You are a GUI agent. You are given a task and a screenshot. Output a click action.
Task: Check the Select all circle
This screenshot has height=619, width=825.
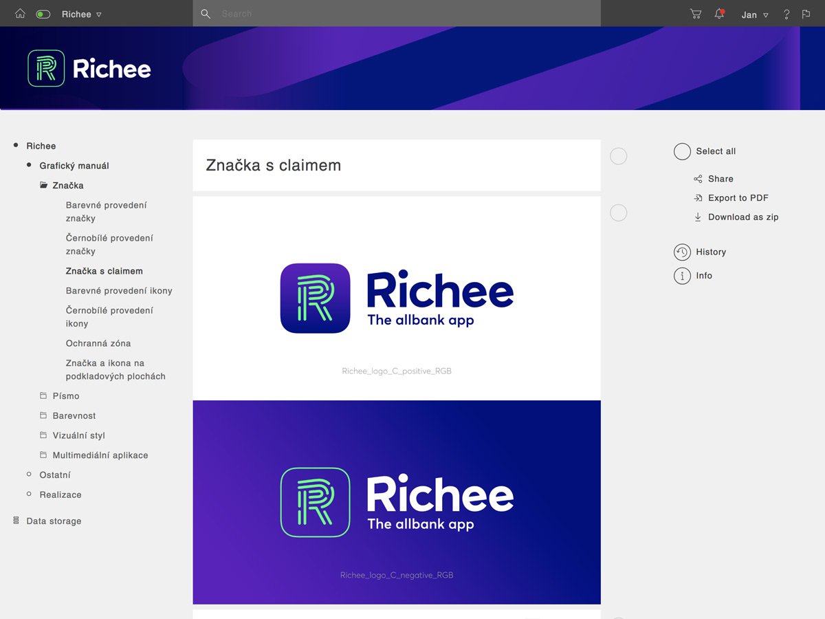point(682,151)
